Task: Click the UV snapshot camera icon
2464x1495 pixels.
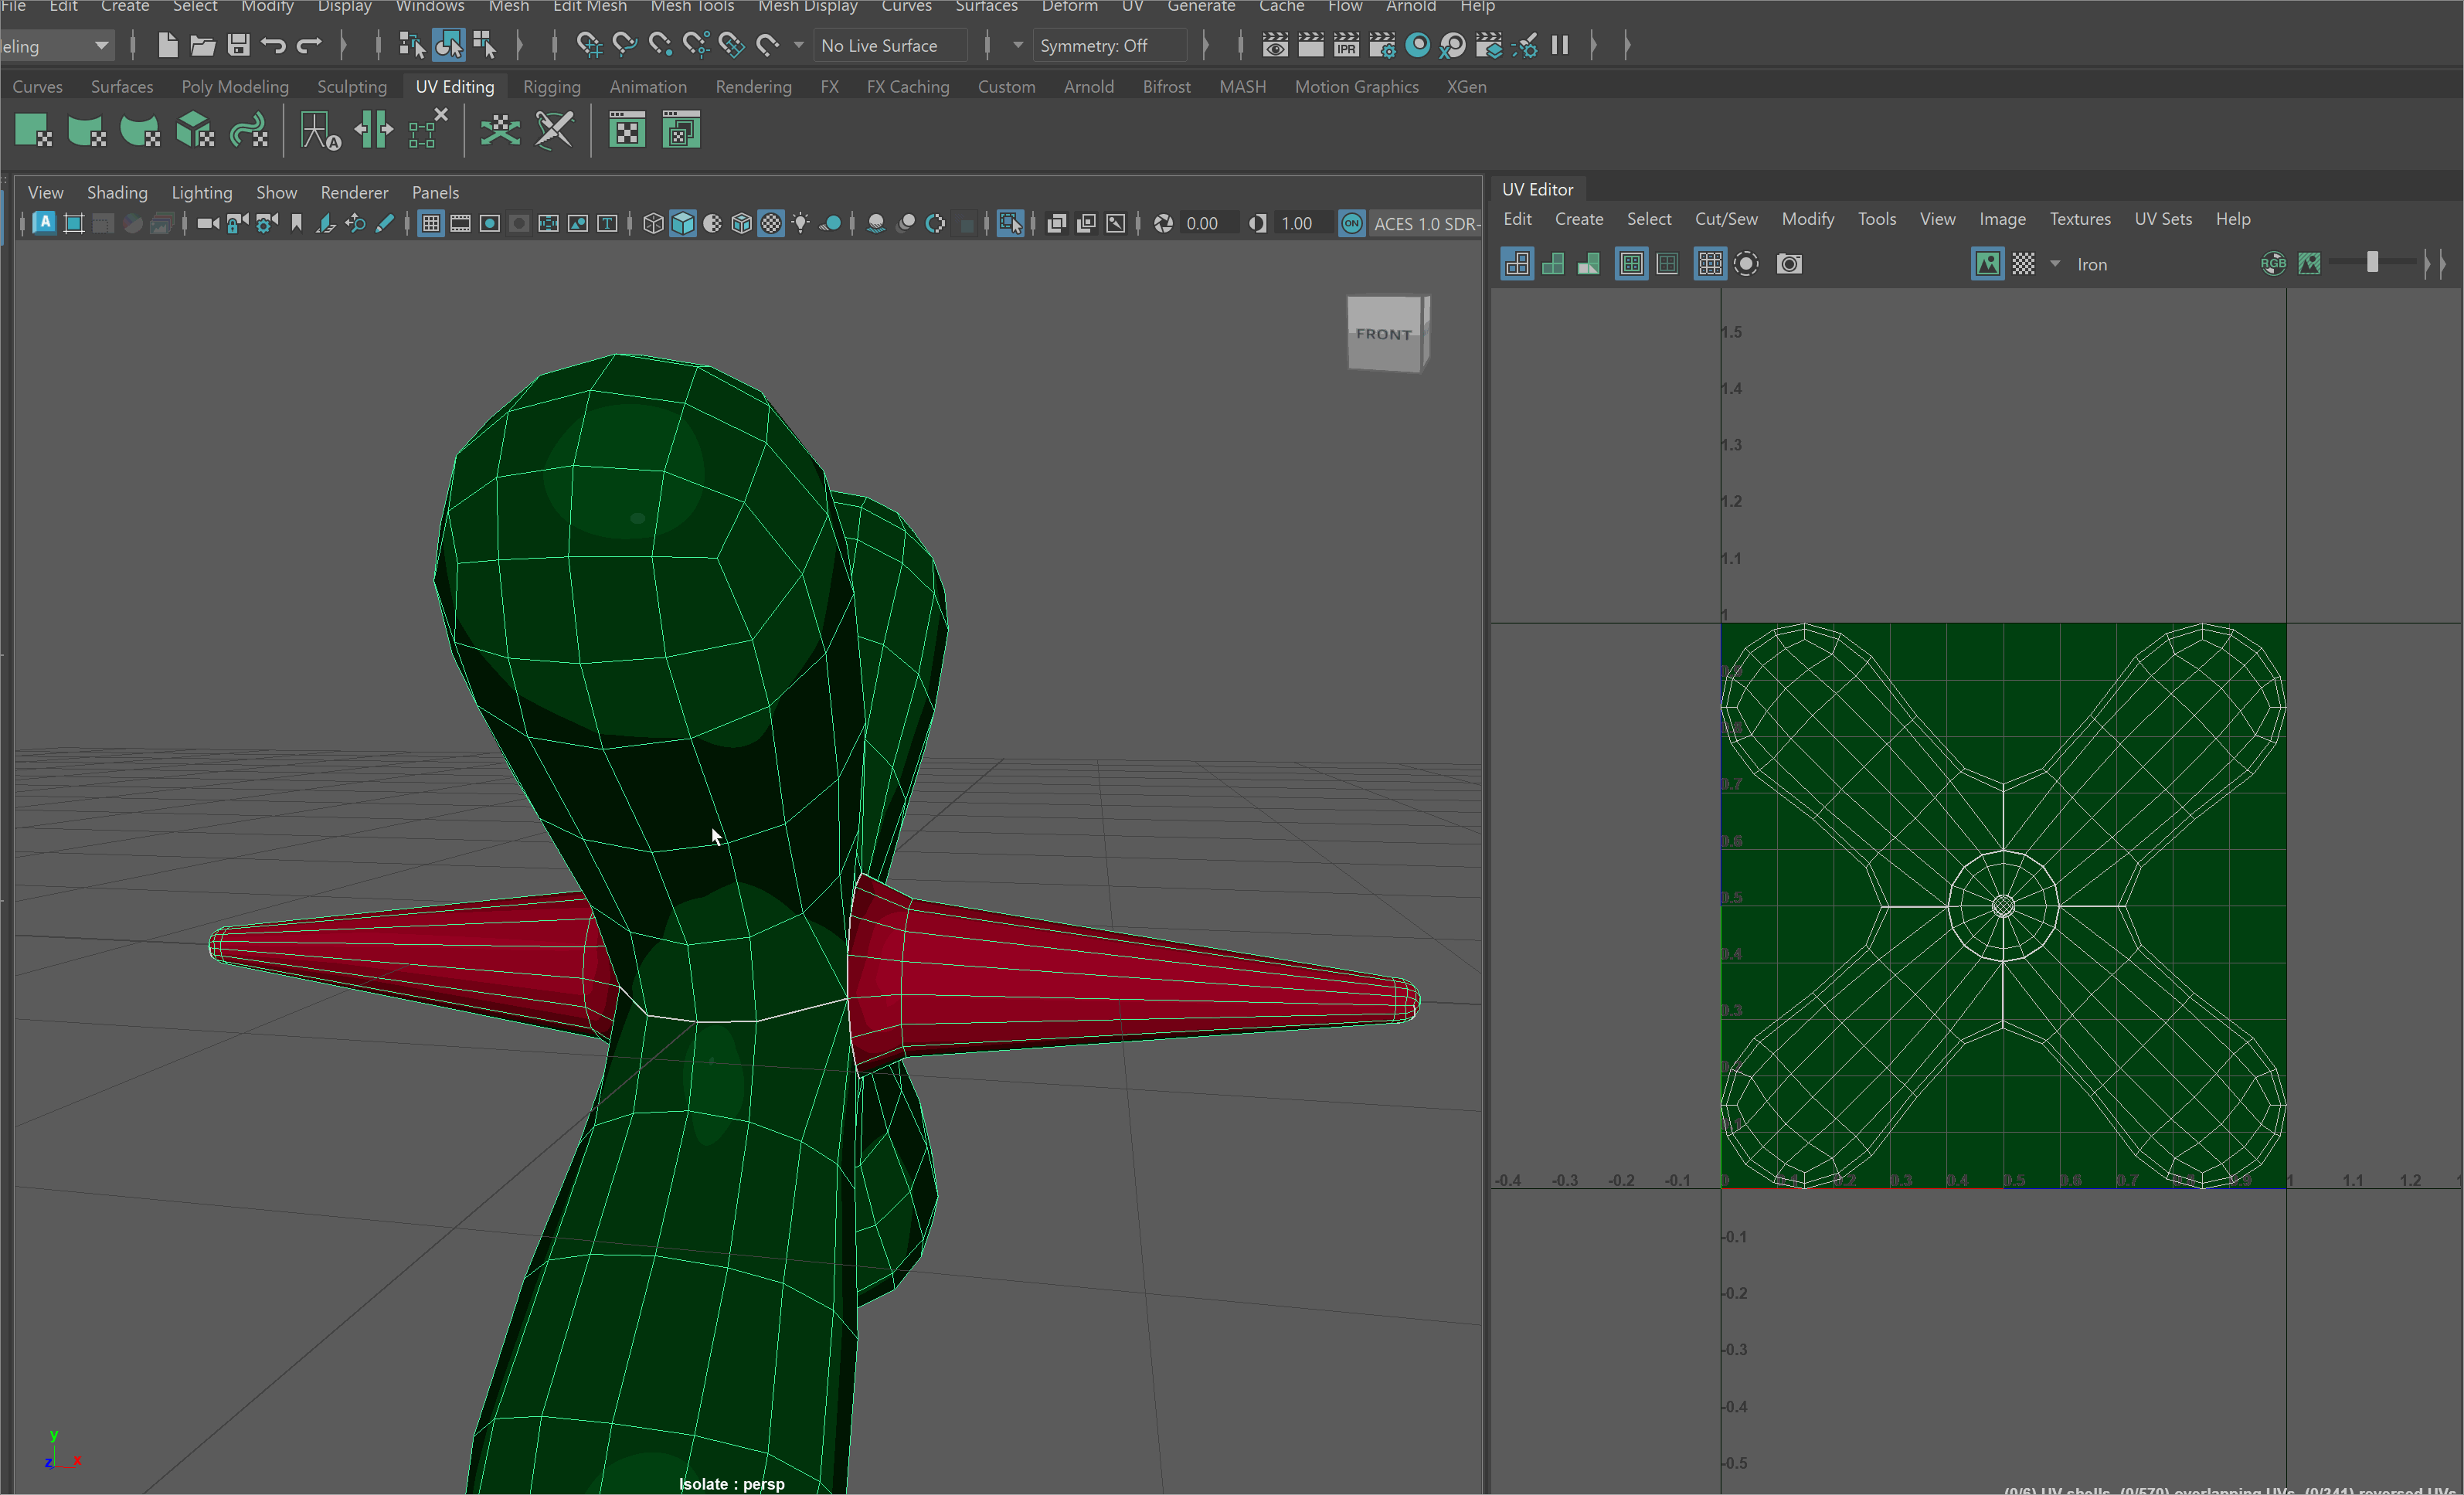Action: pos(1789,264)
